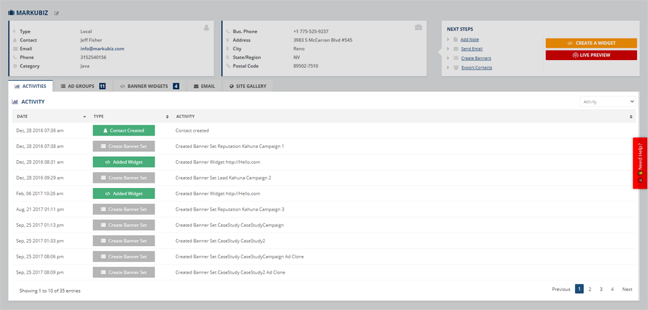The width and height of the screenshot is (648, 310).
Task: Click the Add Note link
Action: tap(470, 39)
